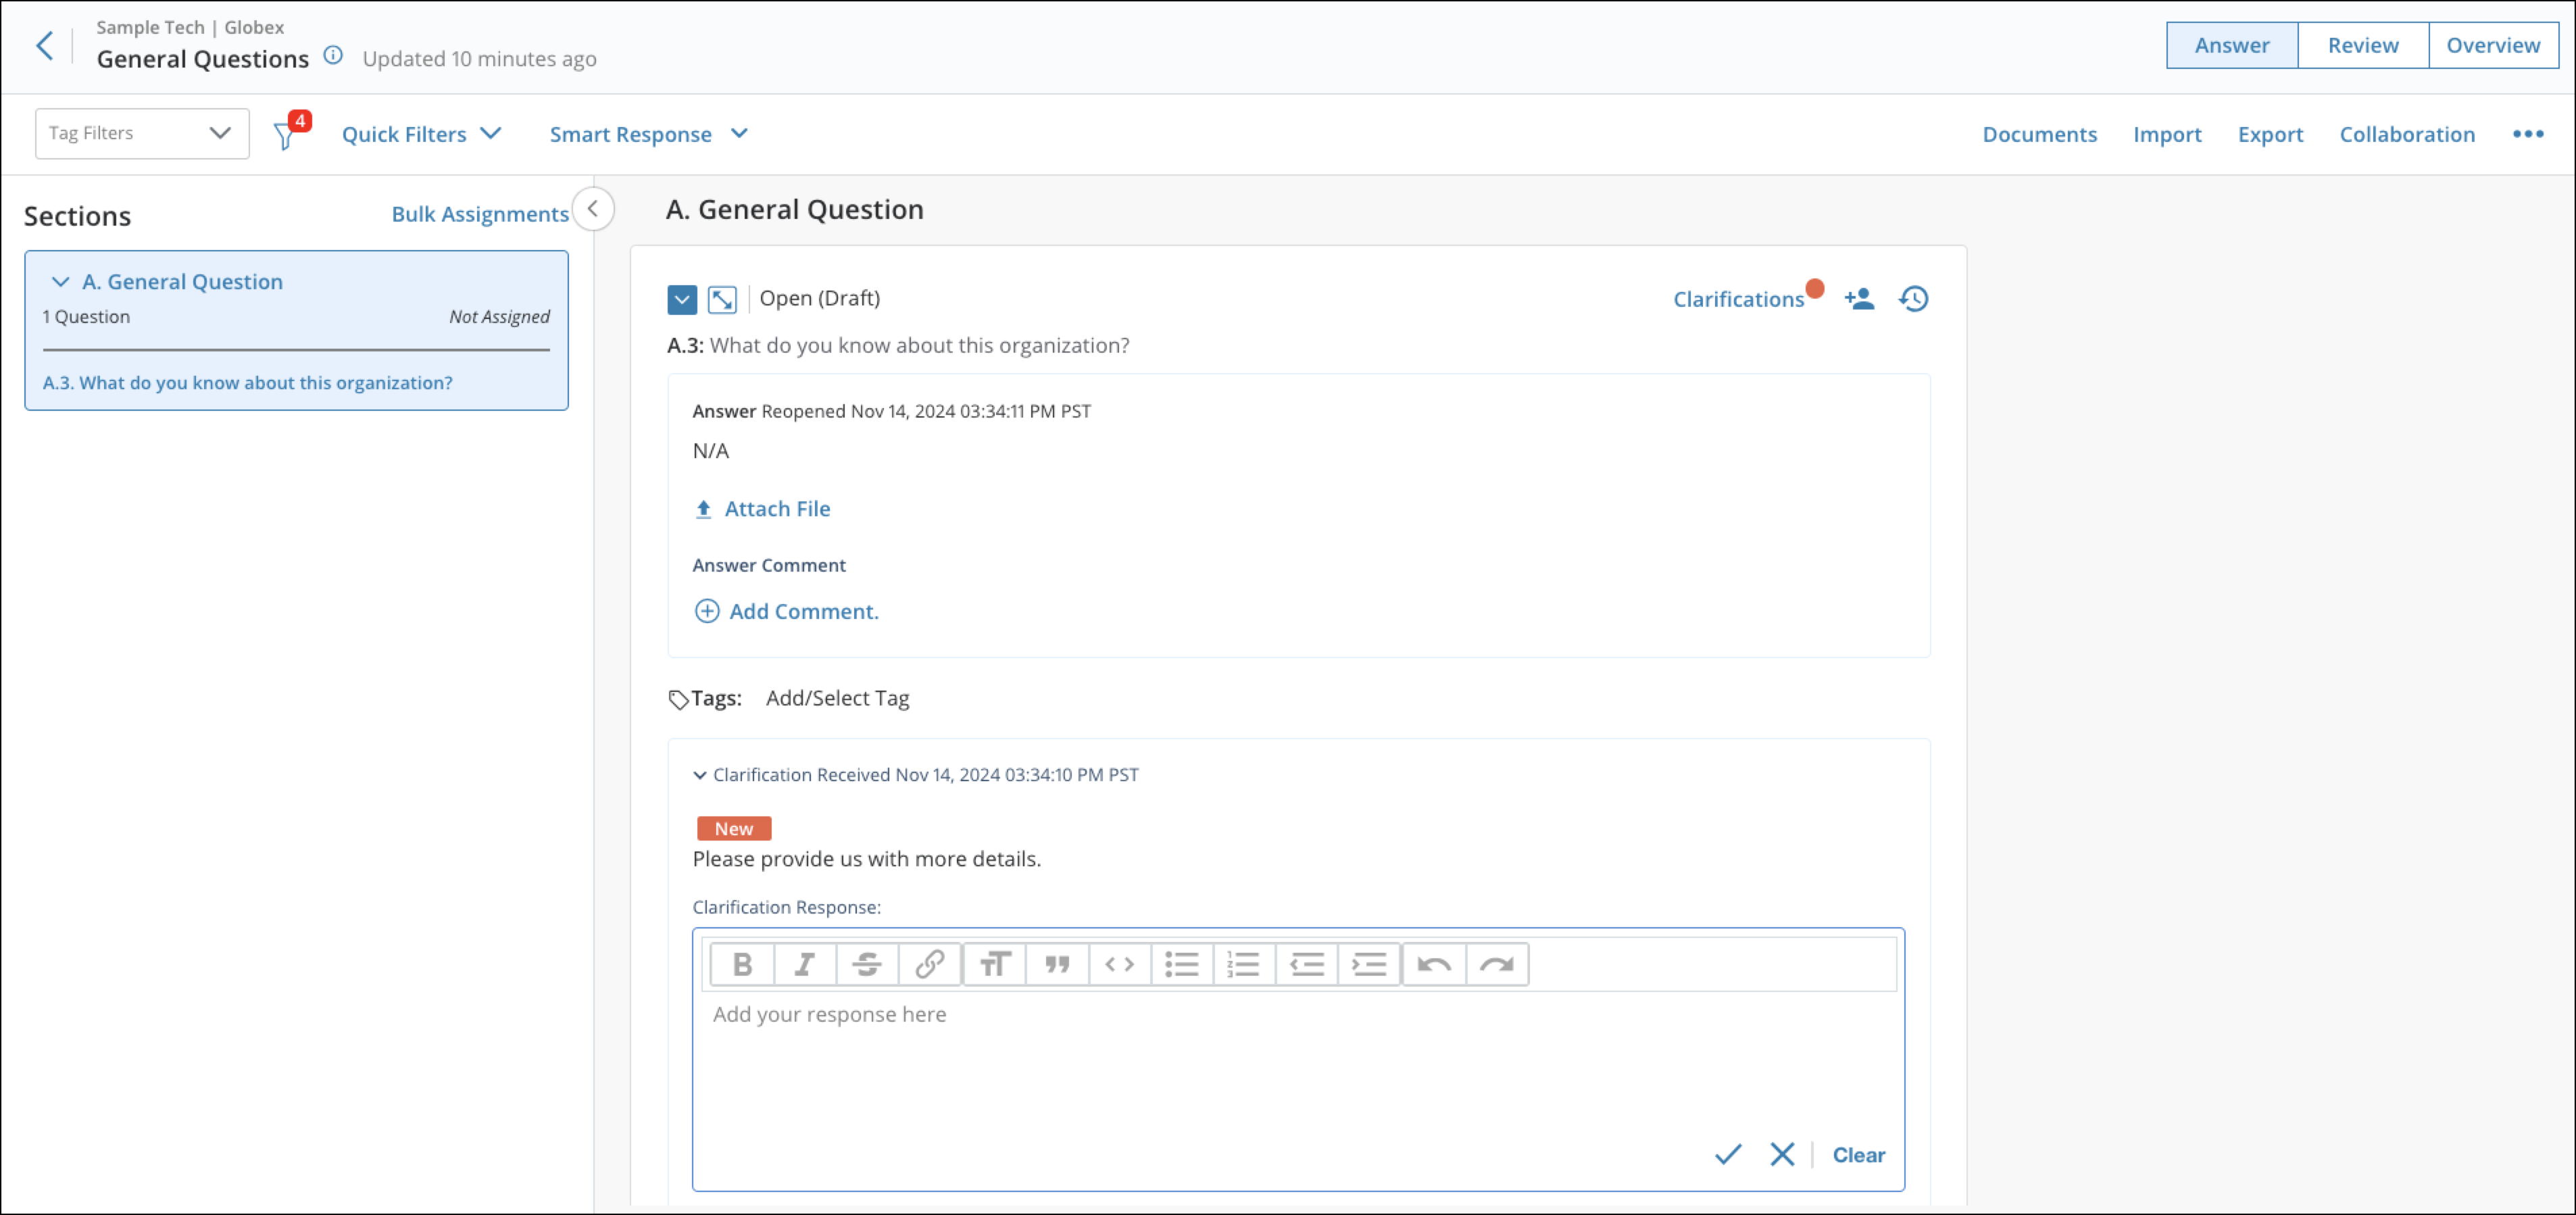Collapse the Sections sidebar panel
2576x1215 pixels.
(593, 209)
